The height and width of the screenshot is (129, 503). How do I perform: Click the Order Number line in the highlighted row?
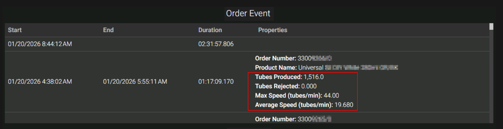point(293,58)
